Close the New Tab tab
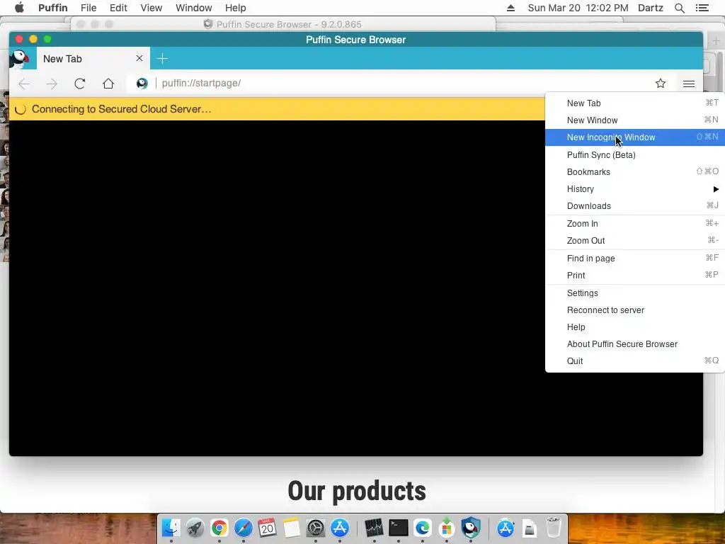The height and width of the screenshot is (544, 725). point(139,58)
